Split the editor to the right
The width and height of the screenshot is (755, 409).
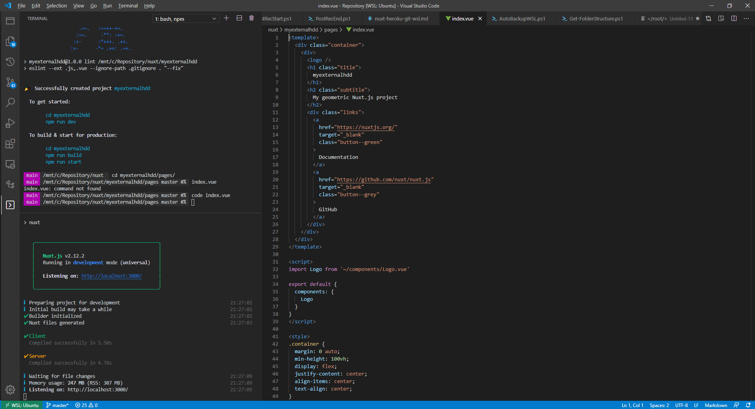point(734,18)
